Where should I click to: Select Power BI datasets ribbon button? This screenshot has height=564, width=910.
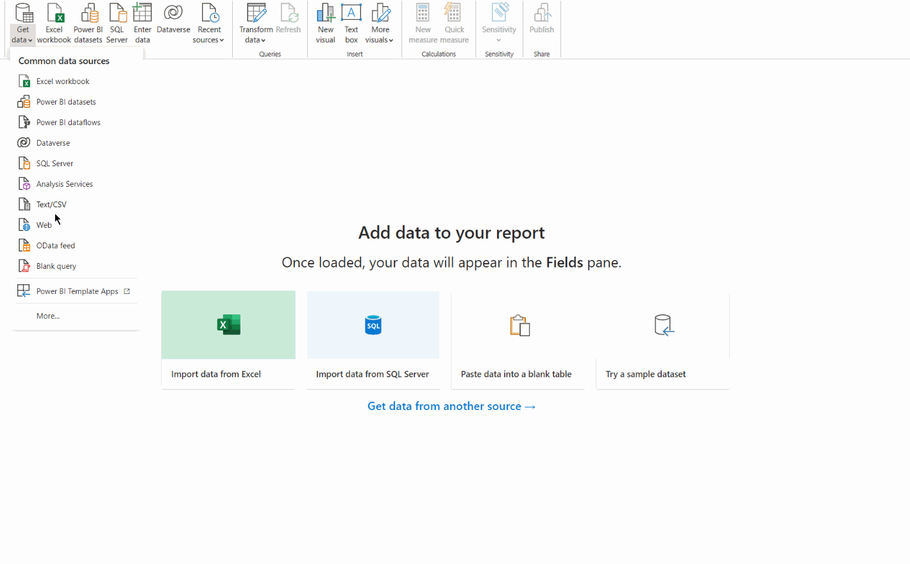pos(88,24)
